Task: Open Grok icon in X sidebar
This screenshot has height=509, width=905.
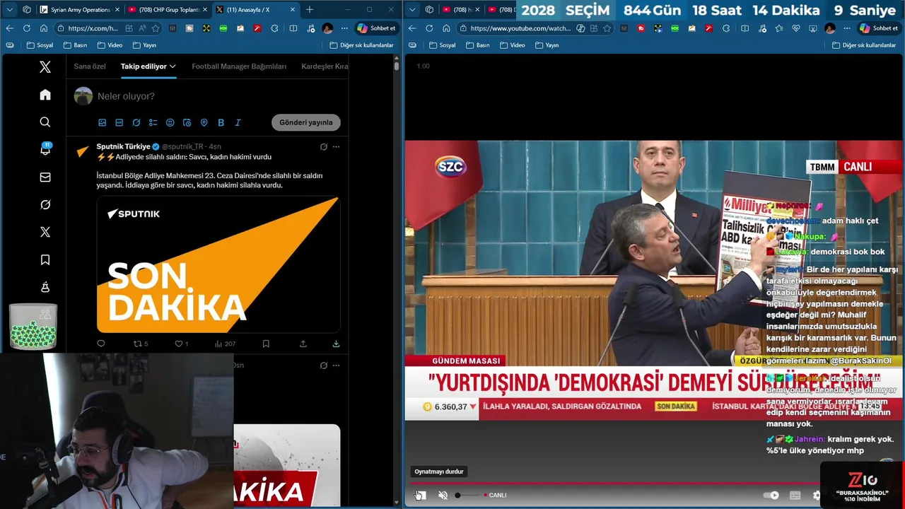Action: coord(45,204)
